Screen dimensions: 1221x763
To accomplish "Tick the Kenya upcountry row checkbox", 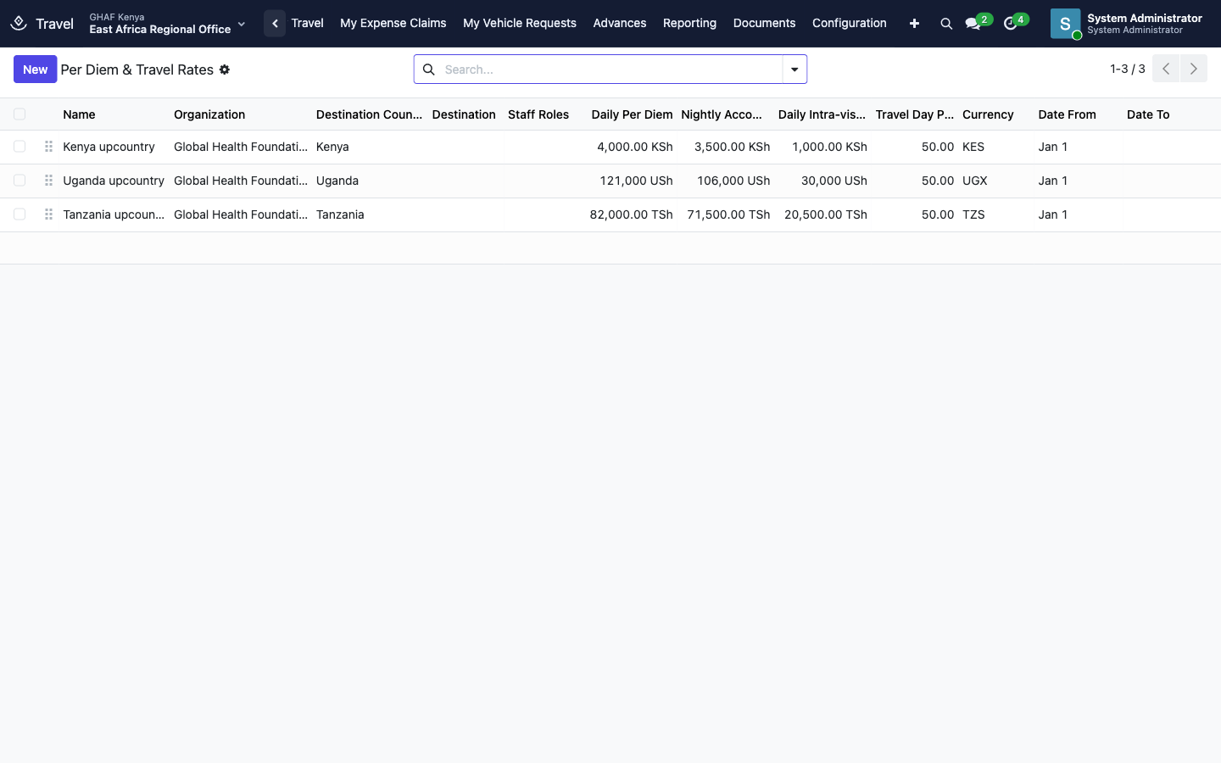I will pos(20,147).
